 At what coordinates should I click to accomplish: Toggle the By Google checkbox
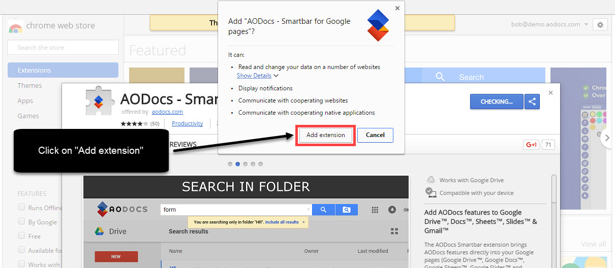coord(22,221)
